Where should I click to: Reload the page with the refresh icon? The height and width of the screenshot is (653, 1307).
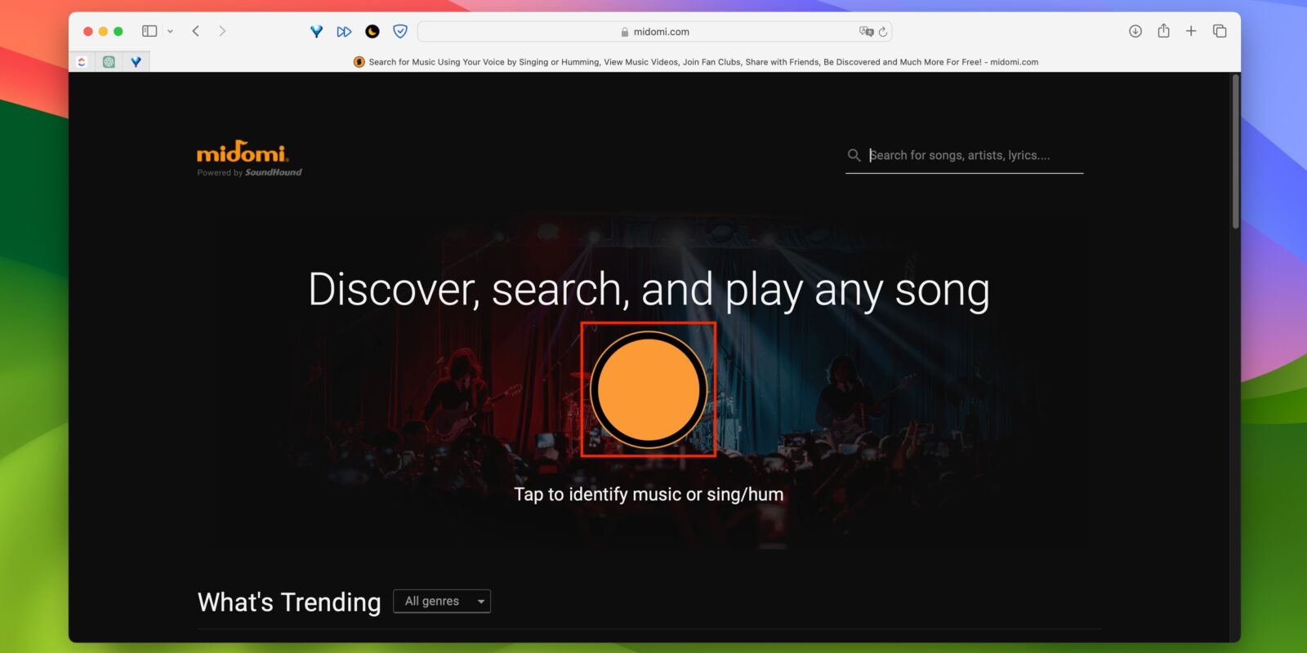(883, 32)
